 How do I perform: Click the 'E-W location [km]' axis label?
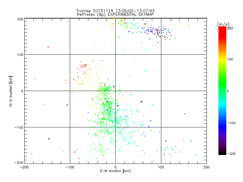coord(115,171)
